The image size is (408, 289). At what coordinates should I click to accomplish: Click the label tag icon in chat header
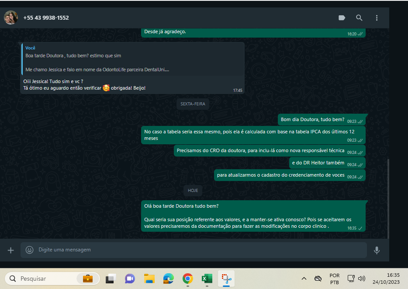click(x=342, y=17)
